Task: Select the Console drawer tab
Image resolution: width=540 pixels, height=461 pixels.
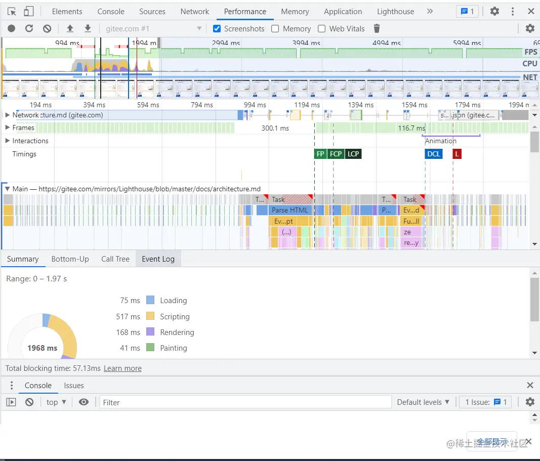Action: pyautogui.click(x=38, y=385)
